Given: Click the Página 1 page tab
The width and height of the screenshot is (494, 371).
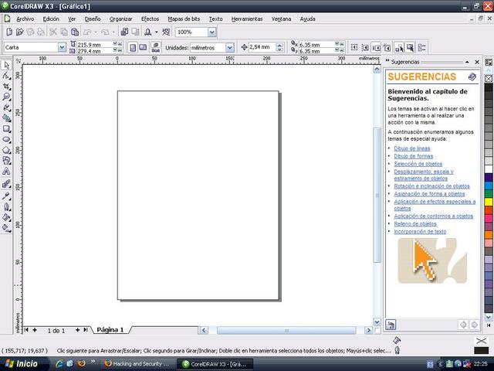Looking at the screenshot, I should click(109, 330).
